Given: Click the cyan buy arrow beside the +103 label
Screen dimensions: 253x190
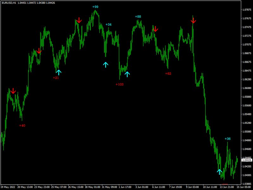Looking at the screenshot, I should click(x=127, y=74).
